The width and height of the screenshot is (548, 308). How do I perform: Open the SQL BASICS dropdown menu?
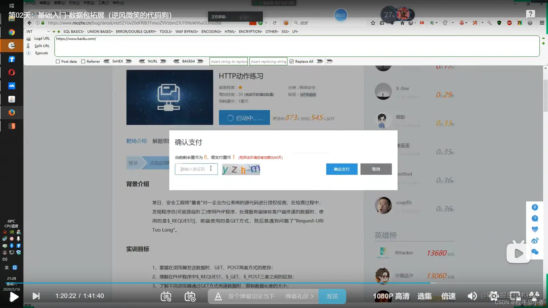coord(74,31)
